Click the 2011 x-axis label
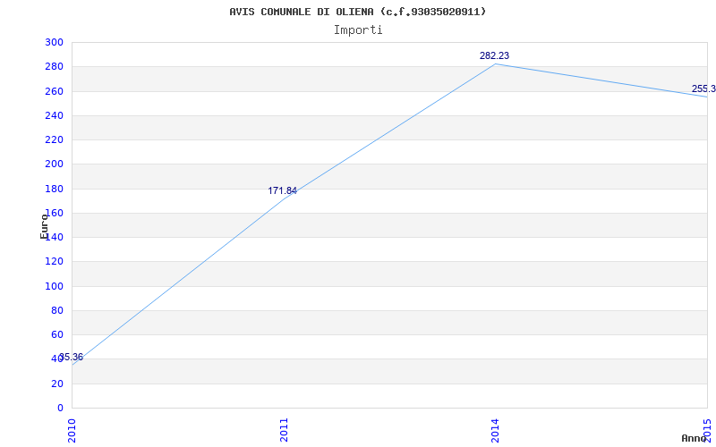This screenshot has width=716, height=447. coord(284,431)
